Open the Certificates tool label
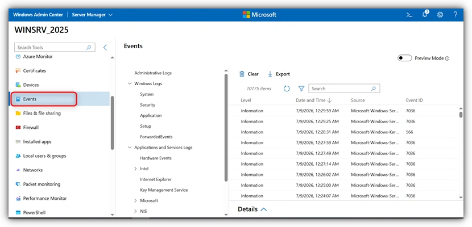Screen dimensions: 472x227 coord(35,70)
